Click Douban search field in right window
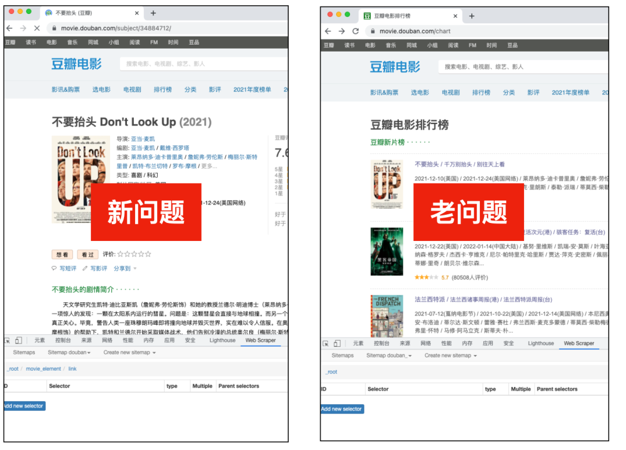Image resolution: width=626 pixels, height=450 pixels. (522, 67)
